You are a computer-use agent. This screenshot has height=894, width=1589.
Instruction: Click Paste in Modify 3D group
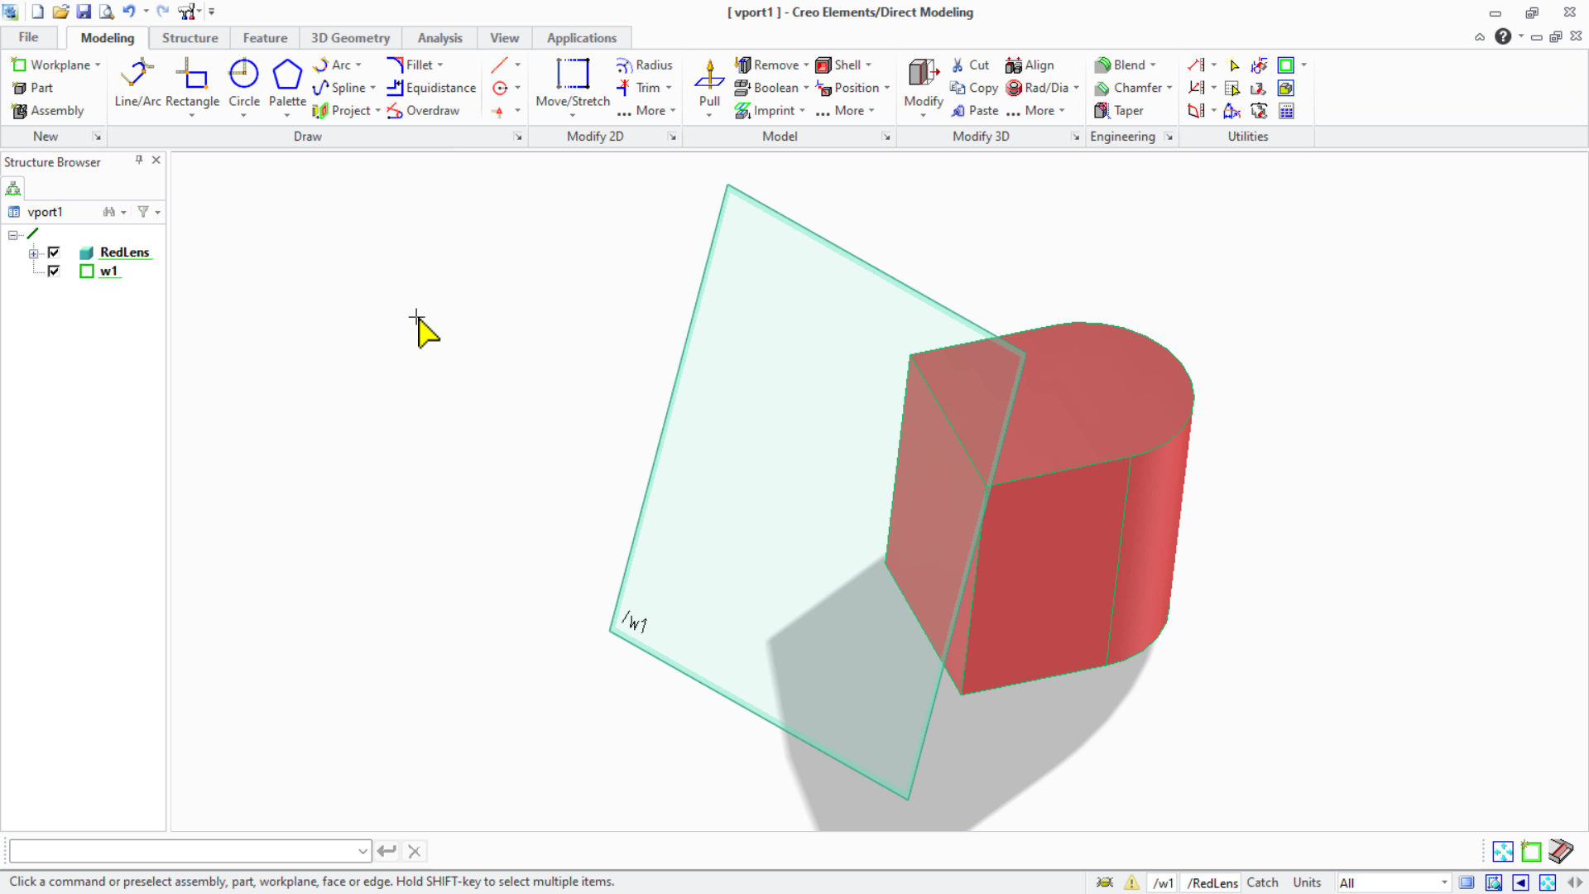point(974,111)
